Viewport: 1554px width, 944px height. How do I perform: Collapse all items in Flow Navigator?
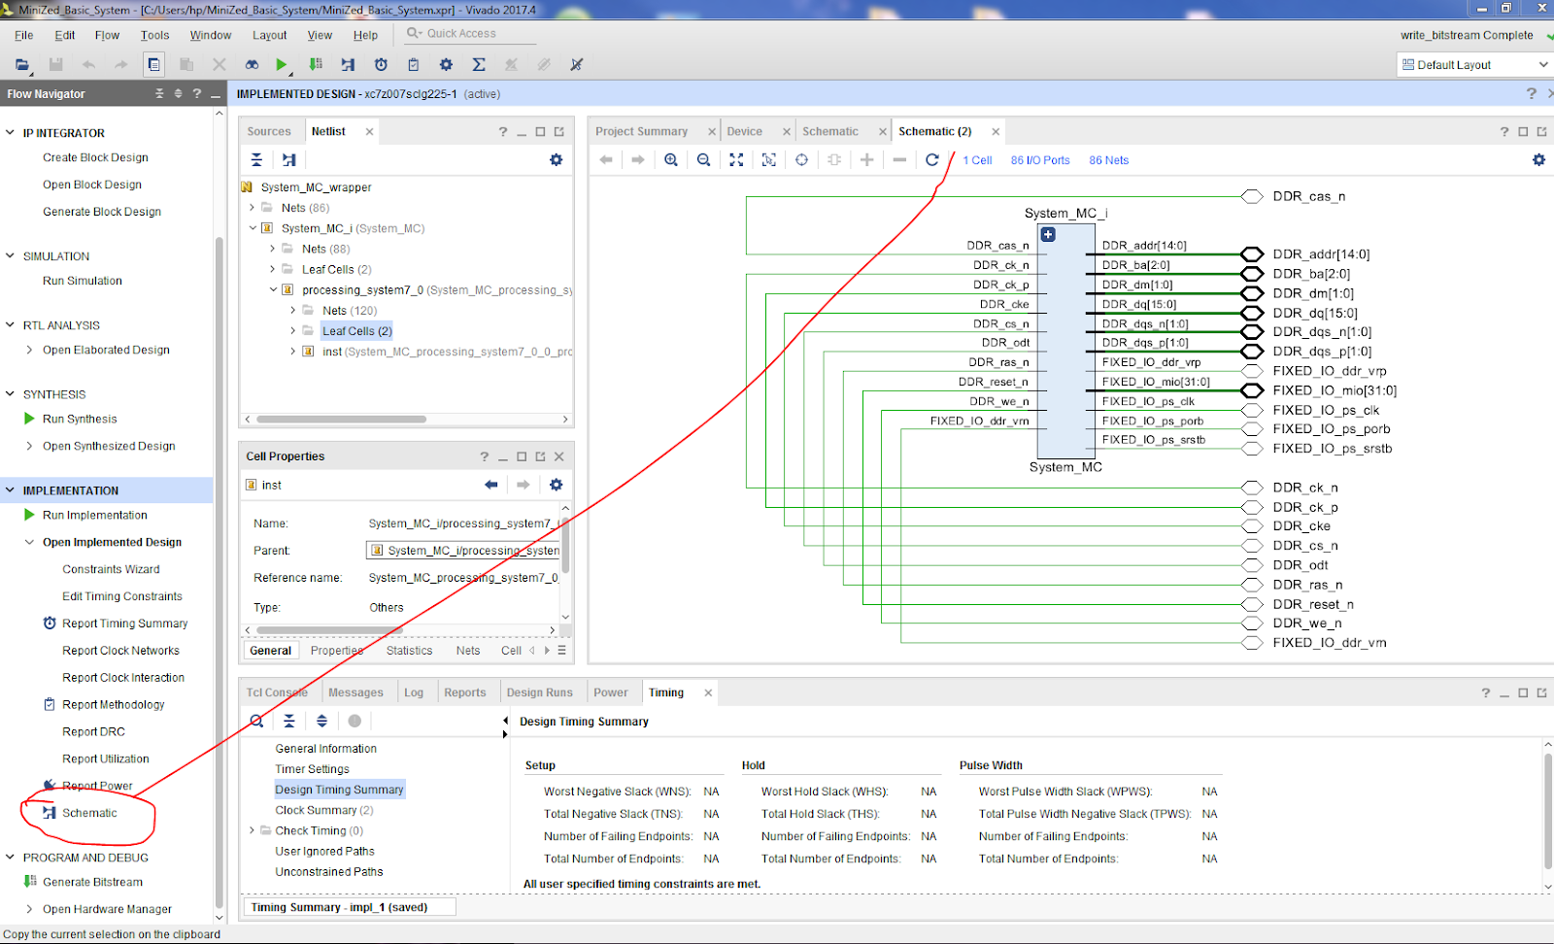(159, 94)
